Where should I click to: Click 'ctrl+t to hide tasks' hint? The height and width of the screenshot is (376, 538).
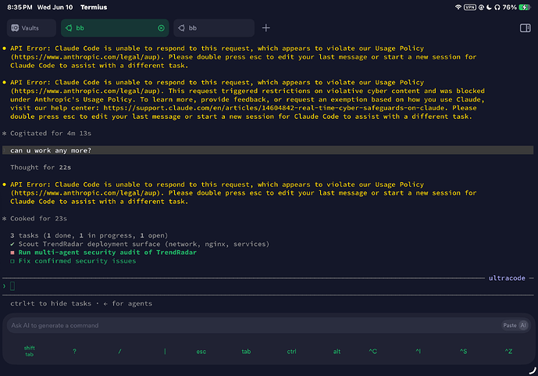[x=51, y=303]
